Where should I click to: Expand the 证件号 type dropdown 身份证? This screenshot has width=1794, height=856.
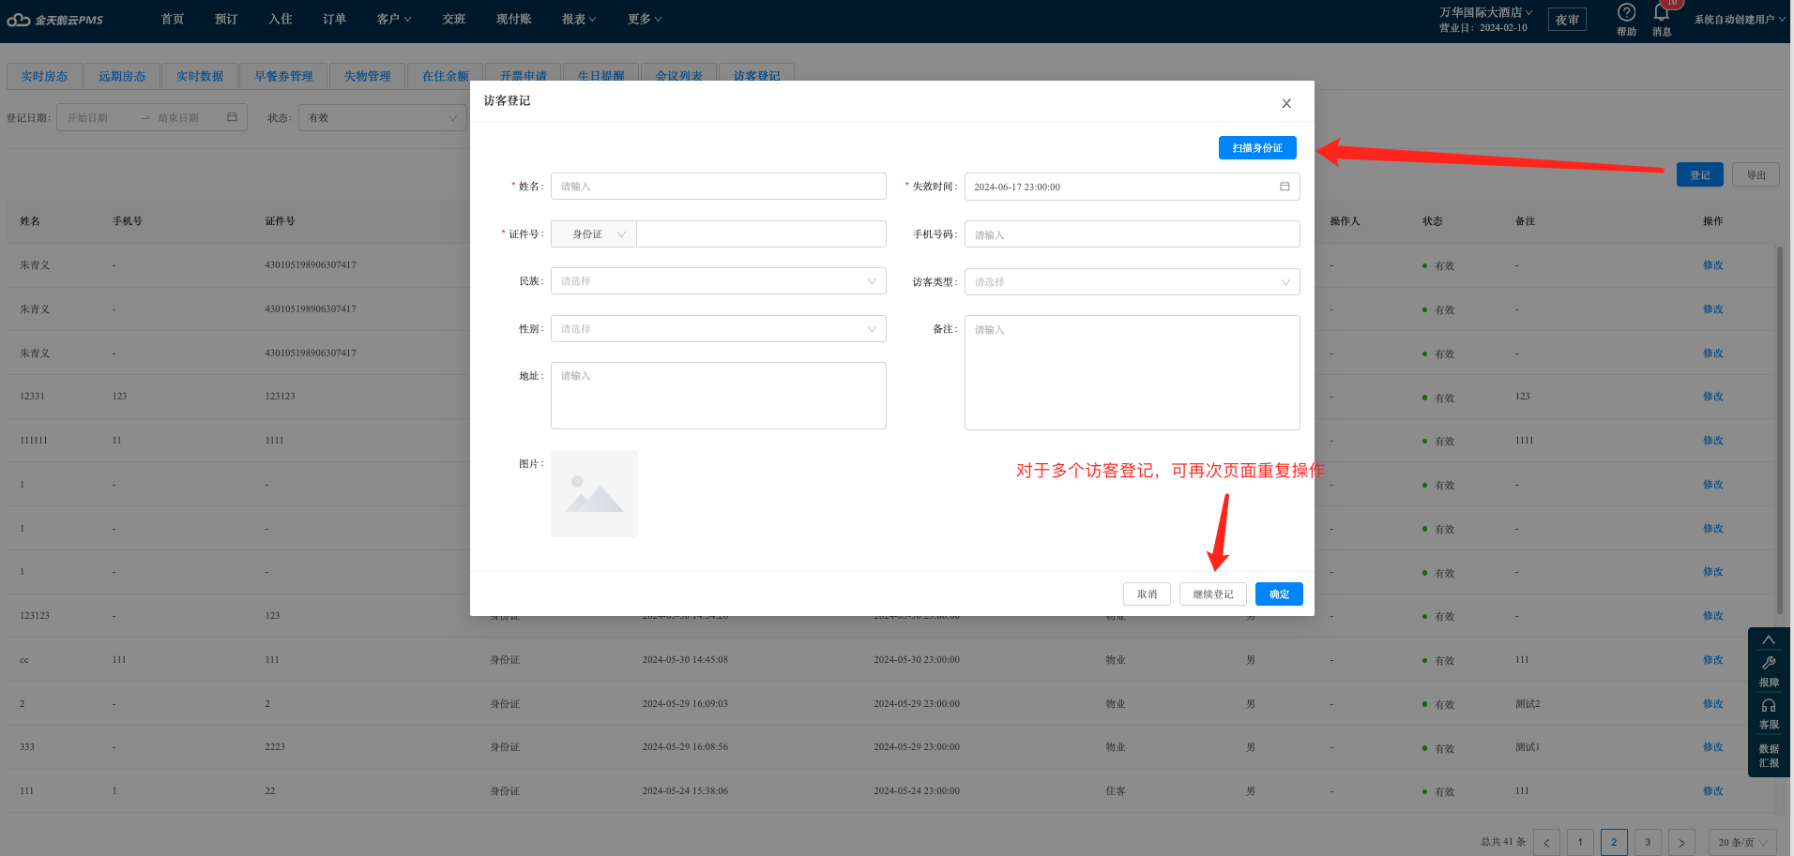click(594, 234)
